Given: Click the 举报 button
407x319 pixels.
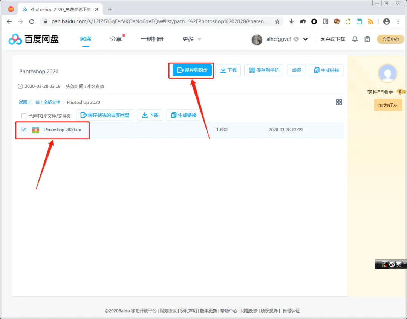Looking at the screenshot, I should (296, 70).
